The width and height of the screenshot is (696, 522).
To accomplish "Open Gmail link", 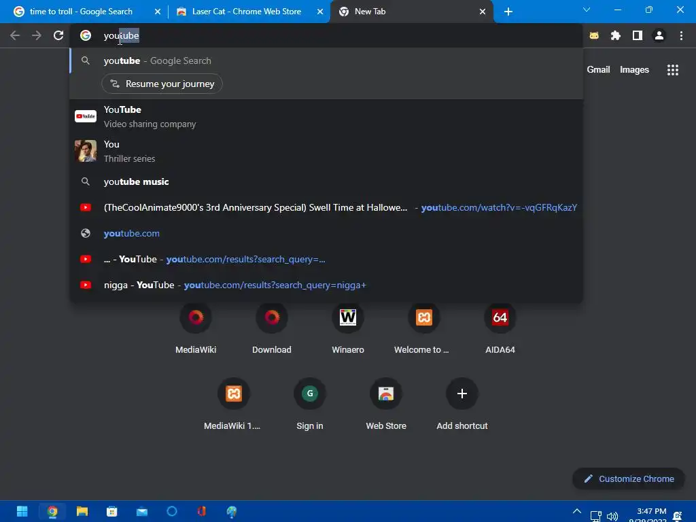I will coord(598,70).
